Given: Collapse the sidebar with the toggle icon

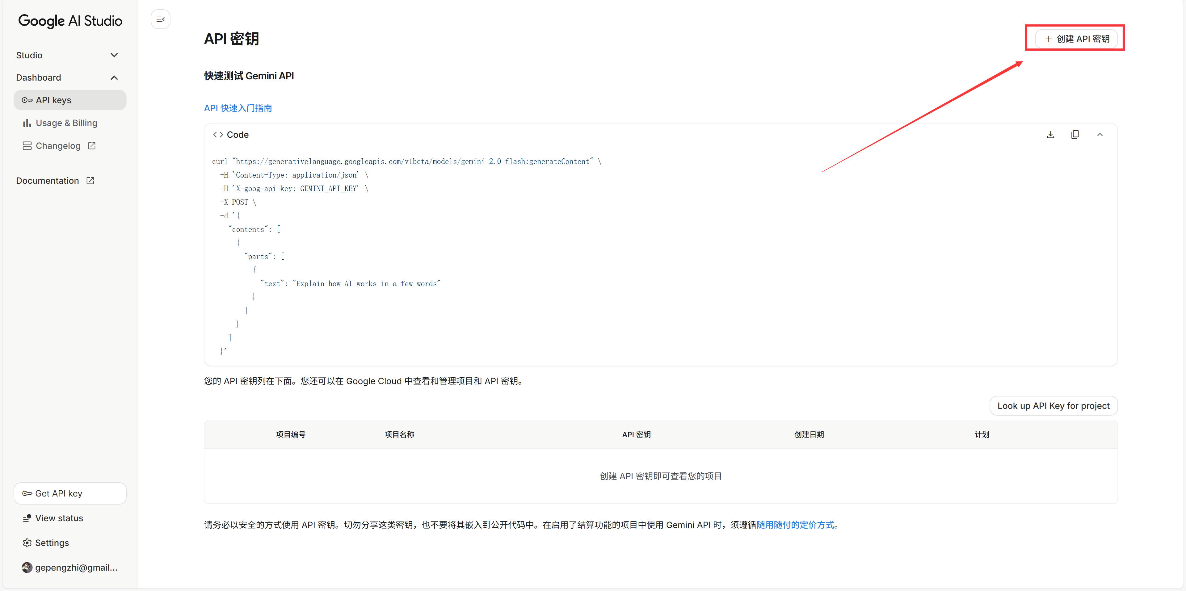Looking at the screenshot, I should tap(160, 19).
